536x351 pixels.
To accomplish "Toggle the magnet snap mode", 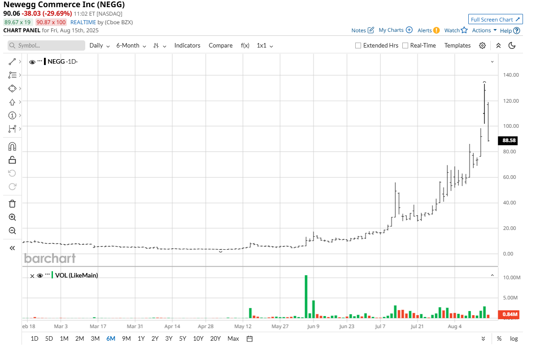I will (x=12, y=147).
